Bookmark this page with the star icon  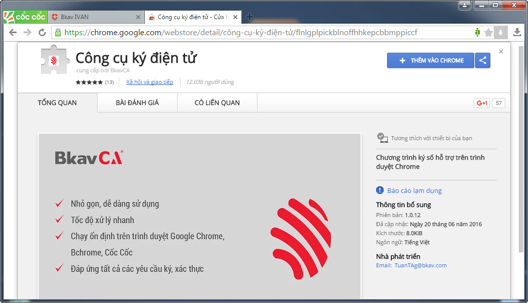click(x=488, y=33)
